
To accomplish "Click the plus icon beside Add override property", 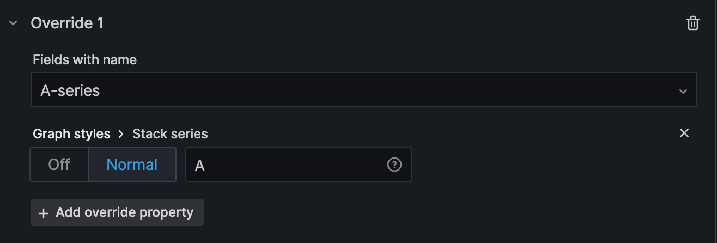I will 44,213.
